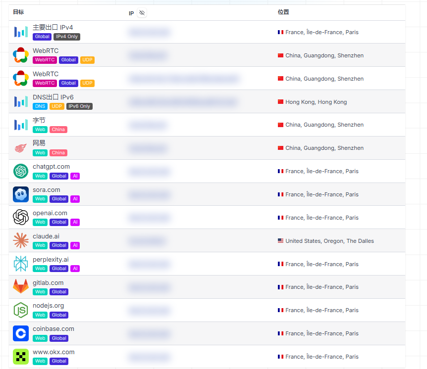Viewport: 427px width, 369px height.
Task: Click the perplexity.ai logo icon
Action: click(x=21, y=264)
